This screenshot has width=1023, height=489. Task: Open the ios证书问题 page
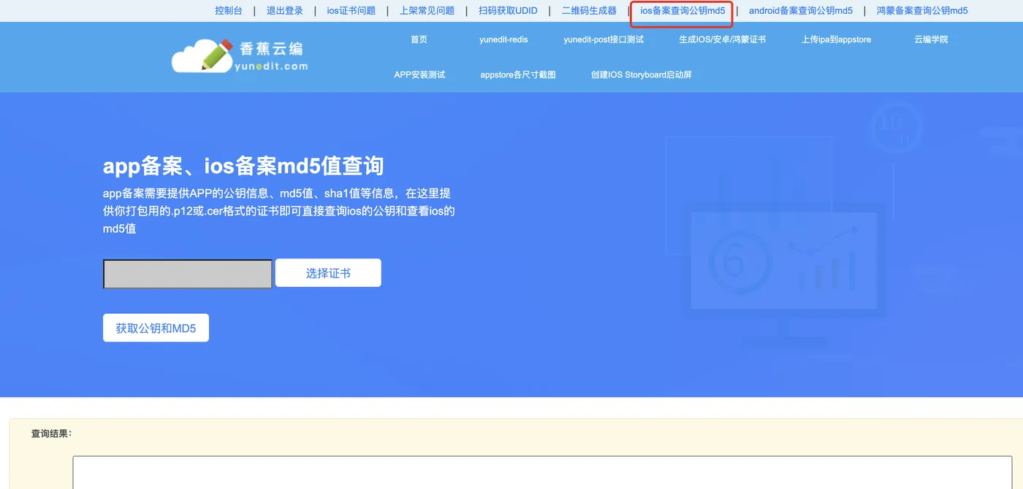(351, 11)
